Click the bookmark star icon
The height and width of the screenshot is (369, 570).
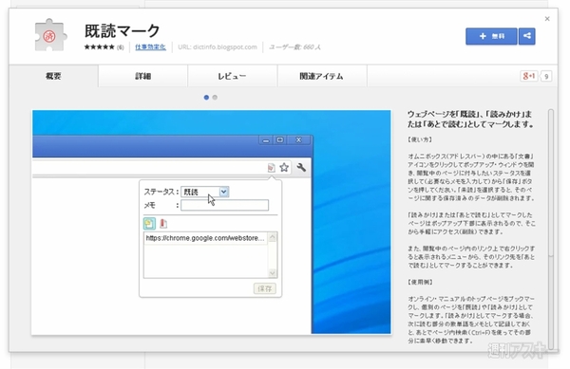pyautogui.click(x=284, y=167)
